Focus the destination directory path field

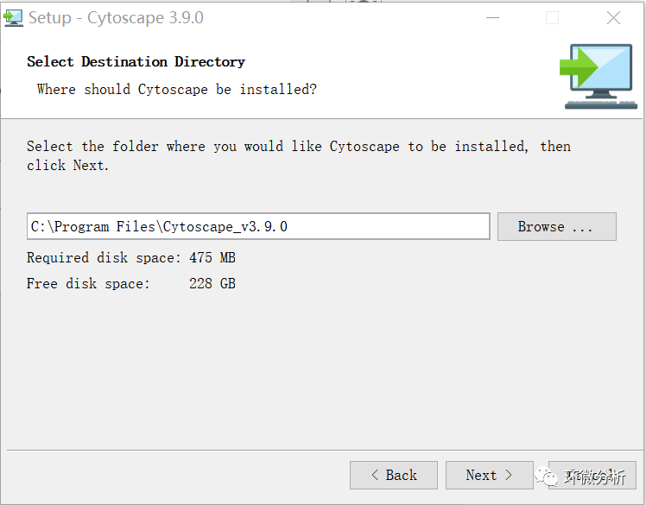pos(258,226)
